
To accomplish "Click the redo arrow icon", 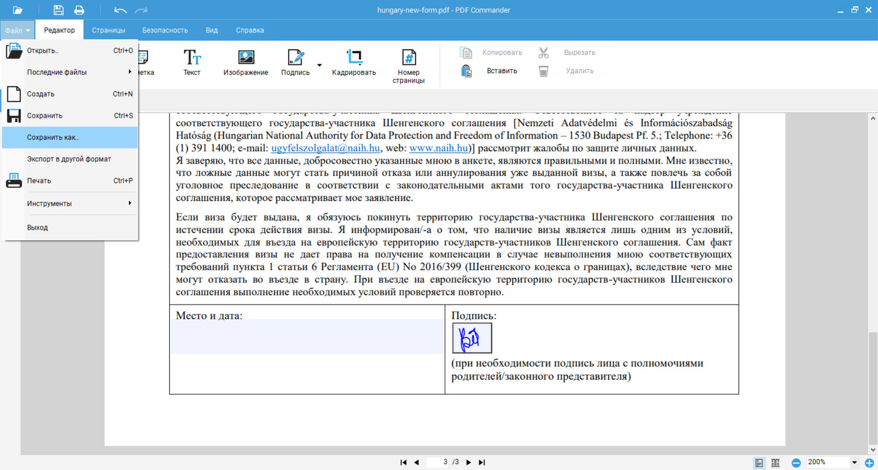I will click(141, 10).
